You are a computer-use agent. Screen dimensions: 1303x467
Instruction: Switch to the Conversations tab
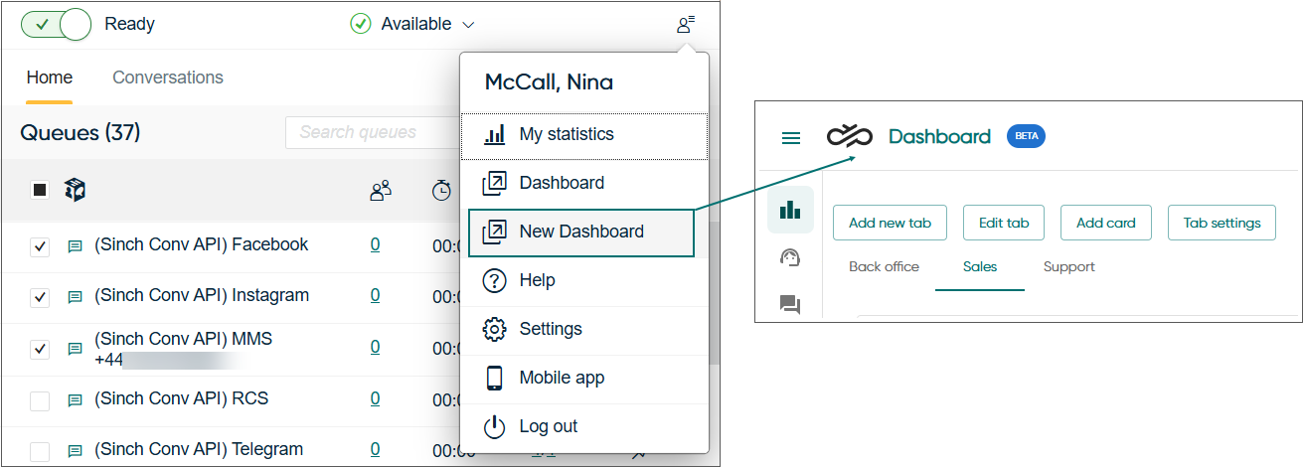click(x=168, y=78)
